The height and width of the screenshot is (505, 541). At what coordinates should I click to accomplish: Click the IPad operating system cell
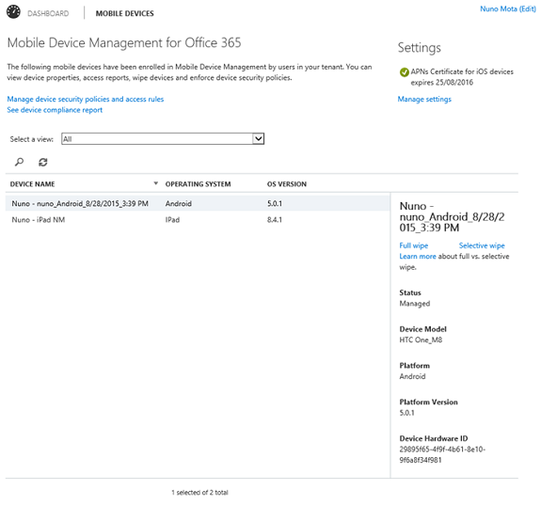(x=172, y=220)
